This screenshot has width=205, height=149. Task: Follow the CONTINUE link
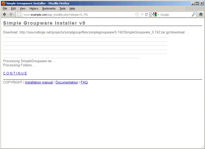coord(15,73)
